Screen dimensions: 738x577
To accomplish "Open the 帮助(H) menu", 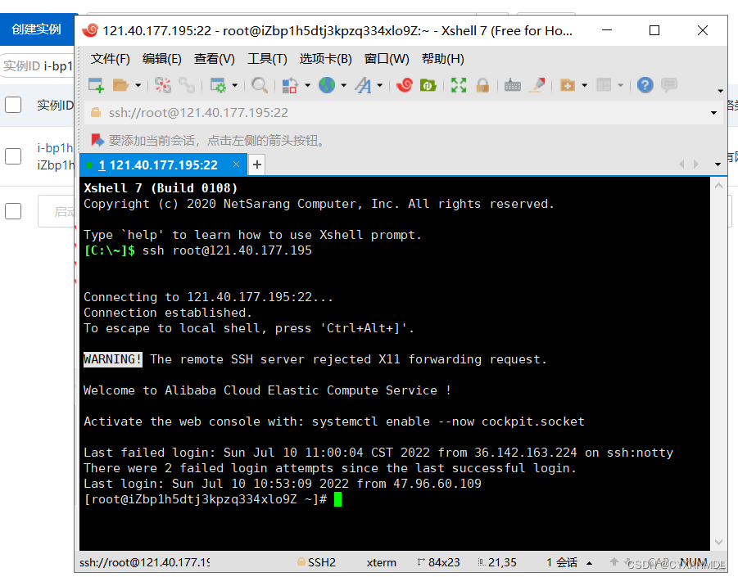I will point(443,59).
